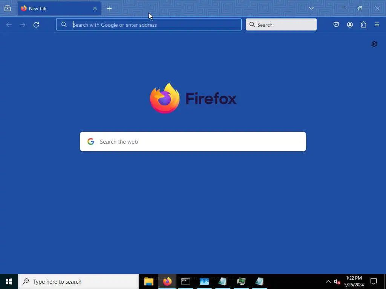
Task: Open the Firefox account menu
Action: click(x=350, y=24)
